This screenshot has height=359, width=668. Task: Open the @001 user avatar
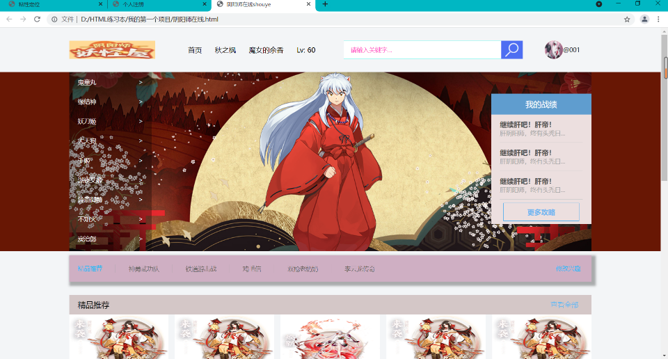553,50
